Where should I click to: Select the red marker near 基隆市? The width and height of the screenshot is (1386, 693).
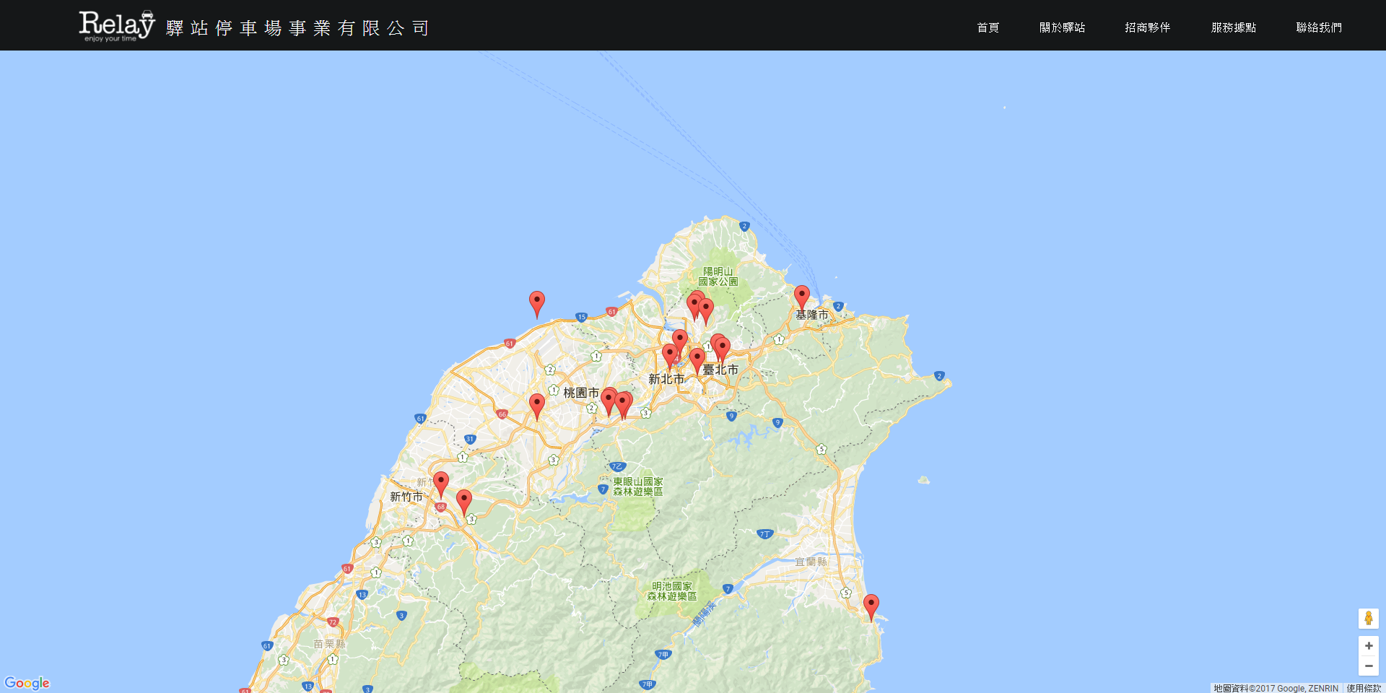tap(801, 296)
